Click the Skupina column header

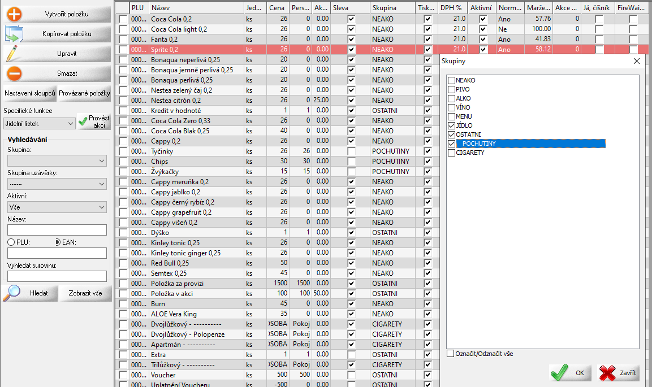392,8
